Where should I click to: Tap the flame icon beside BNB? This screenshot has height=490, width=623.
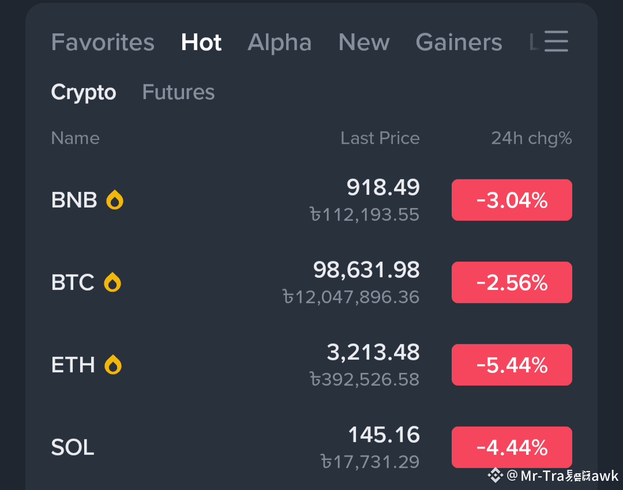pos(115,200)
